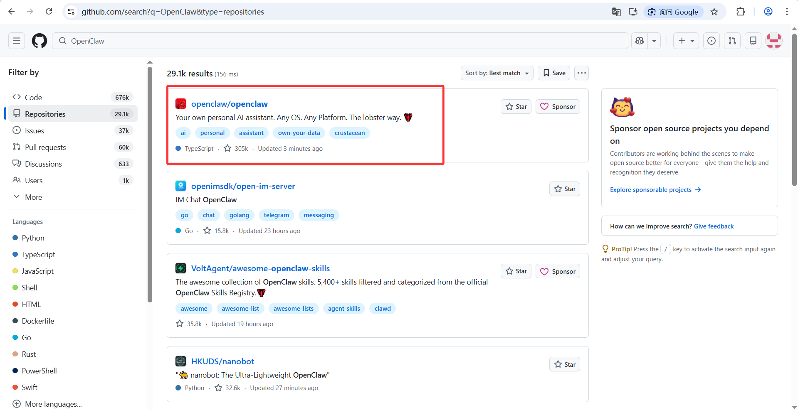This screenshot has width=798, height=410.
Task: Expand the Copilot dropdown arrow
Action: coord(654,41)
